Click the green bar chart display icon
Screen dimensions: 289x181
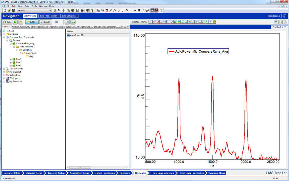pos(176,22)
